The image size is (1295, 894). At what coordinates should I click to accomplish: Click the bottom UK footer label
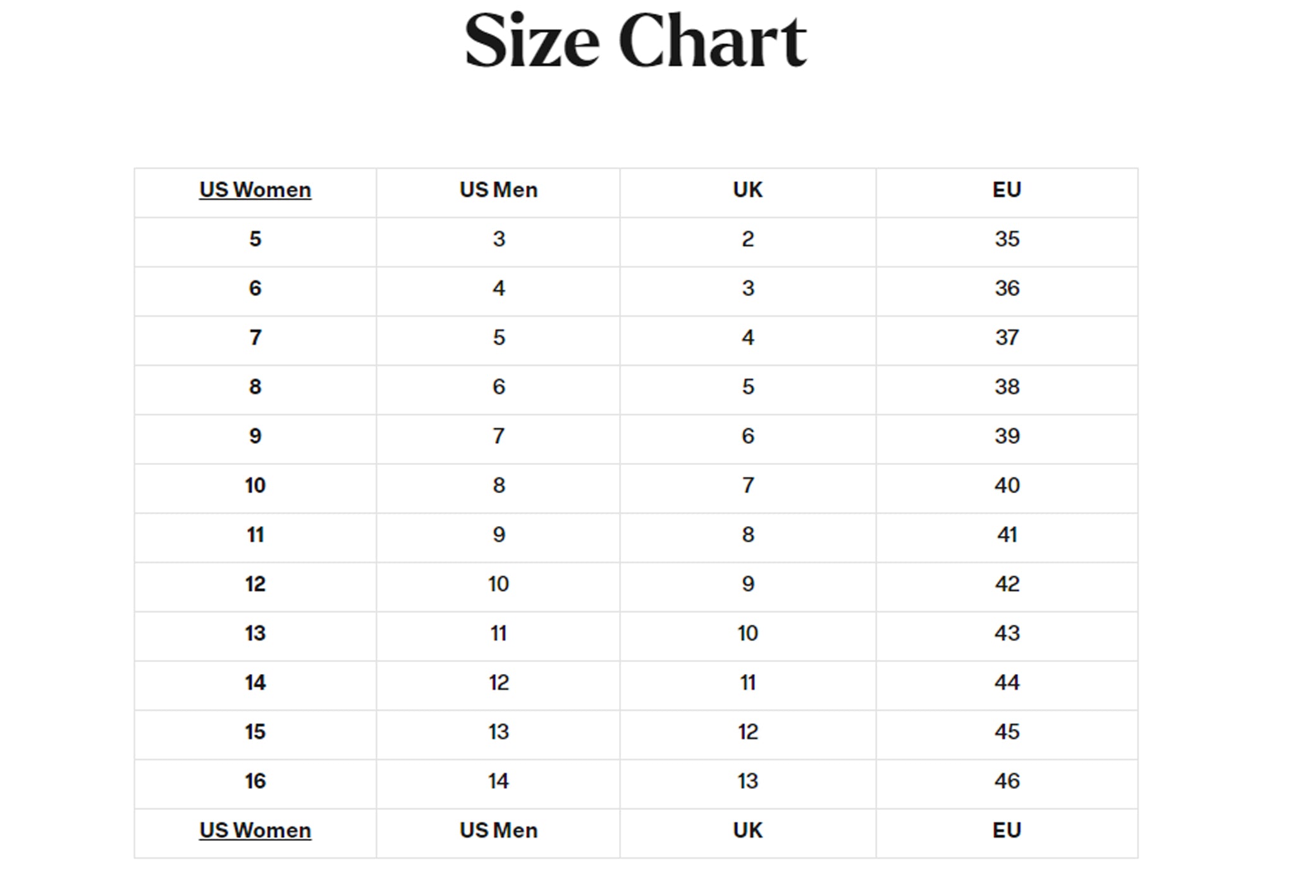click(x=747, y=830)
